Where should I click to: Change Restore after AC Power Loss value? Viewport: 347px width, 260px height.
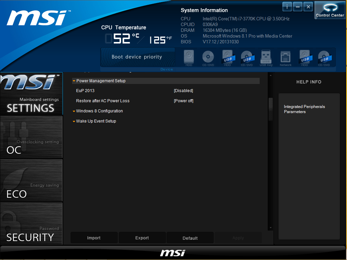(184, 101)
